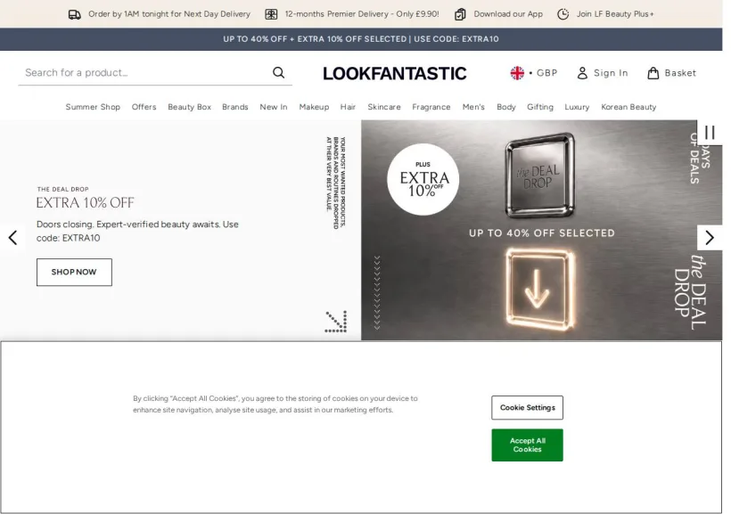
Task: Open the Luxury menu
Action: (x=577, y=107)
